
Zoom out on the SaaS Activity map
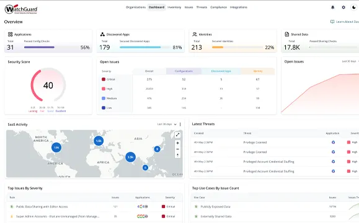pos(177,149)
